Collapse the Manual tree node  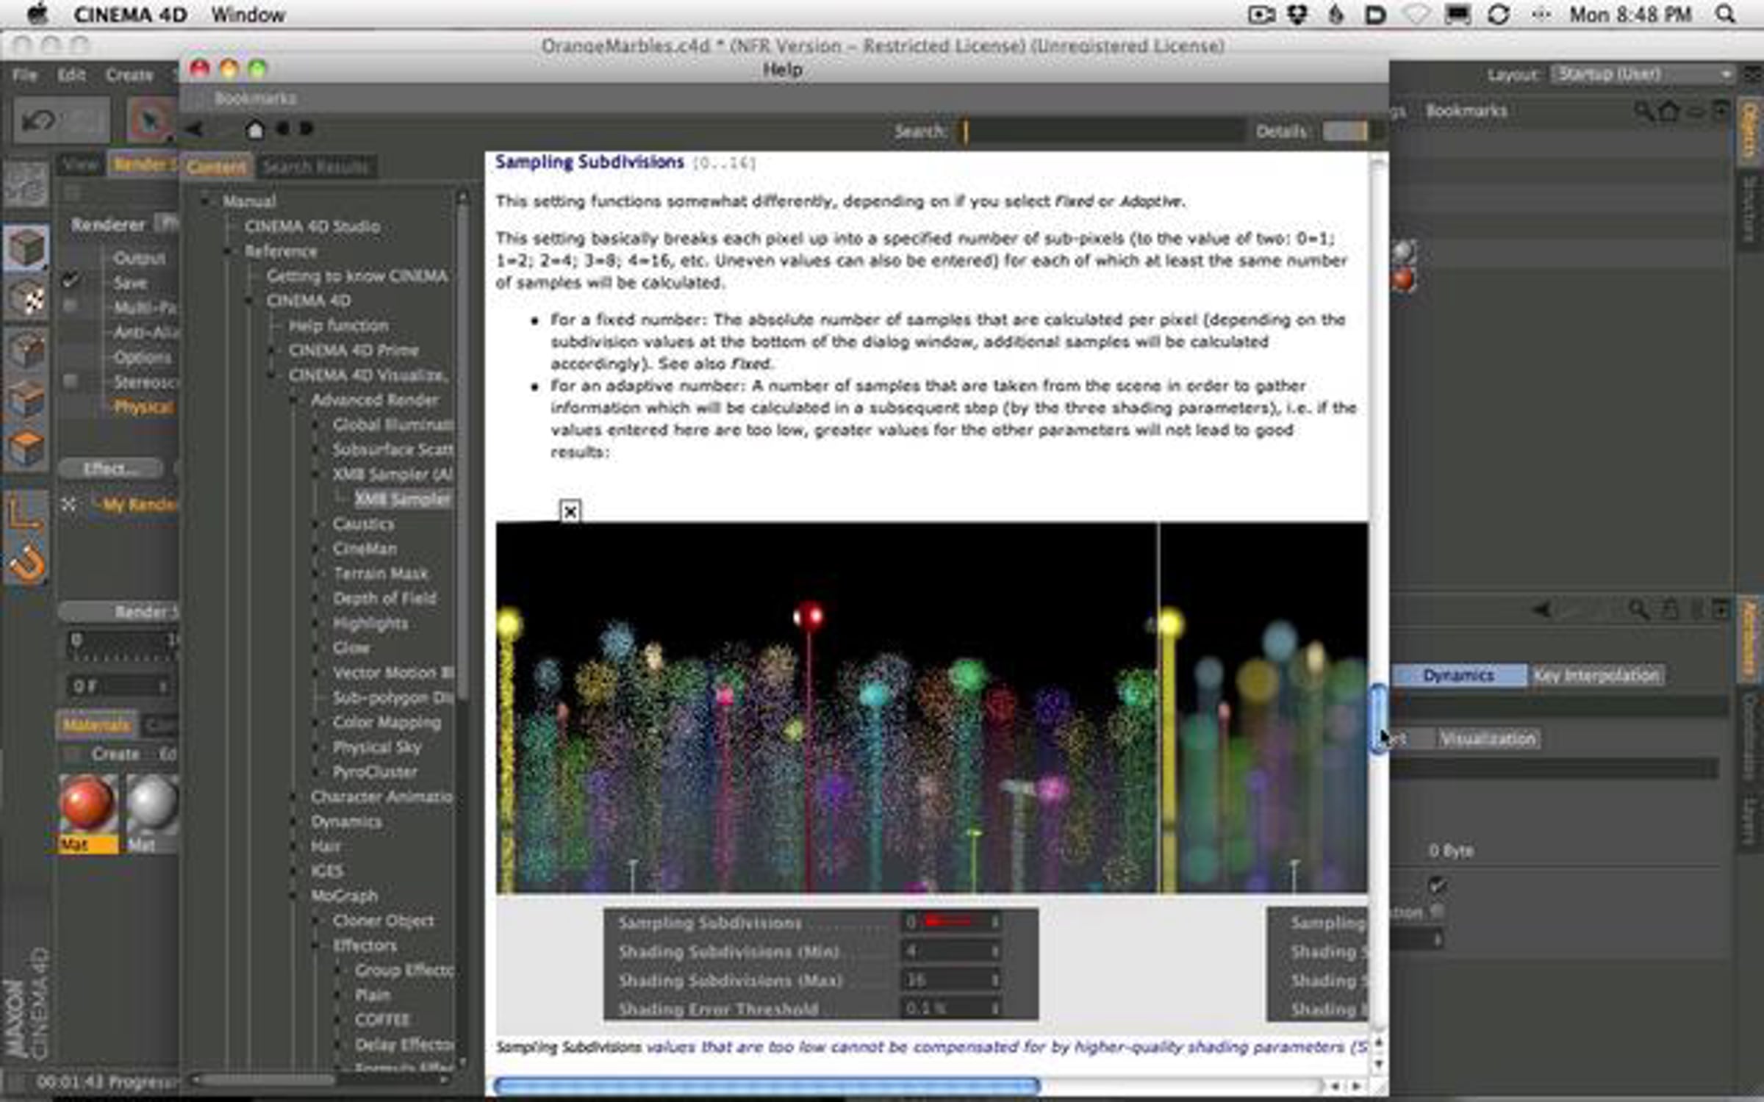click(x=206, y=201)
